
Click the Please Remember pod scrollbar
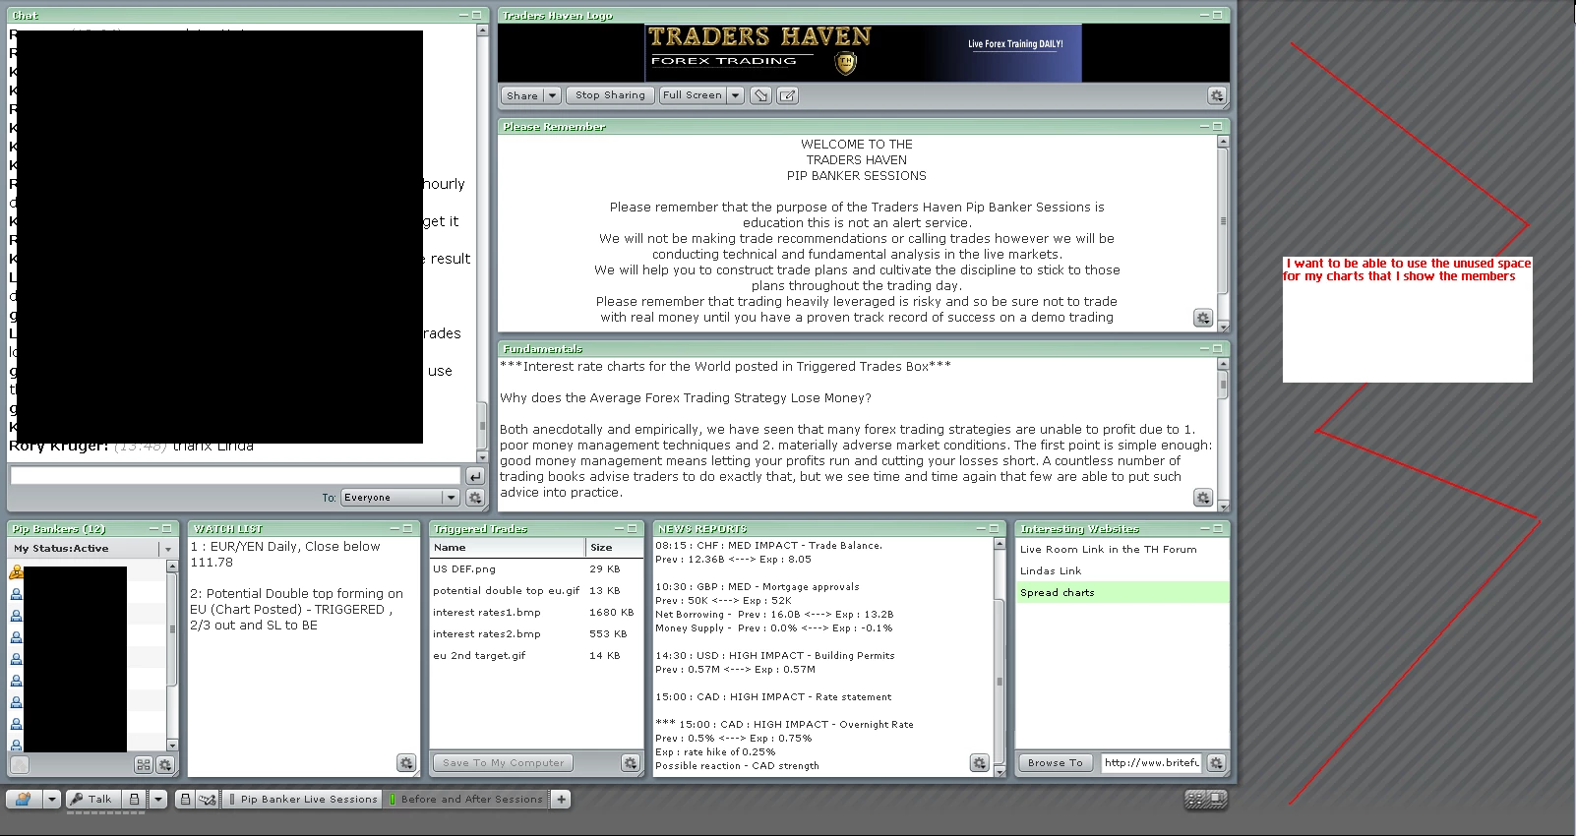click(x=1223, y=234)
